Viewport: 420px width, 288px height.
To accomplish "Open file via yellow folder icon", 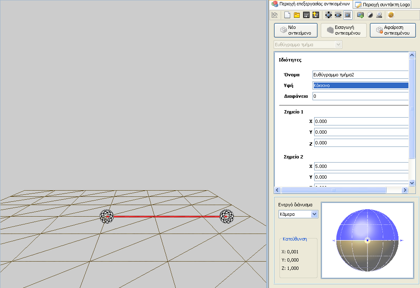I will point(296,15).
